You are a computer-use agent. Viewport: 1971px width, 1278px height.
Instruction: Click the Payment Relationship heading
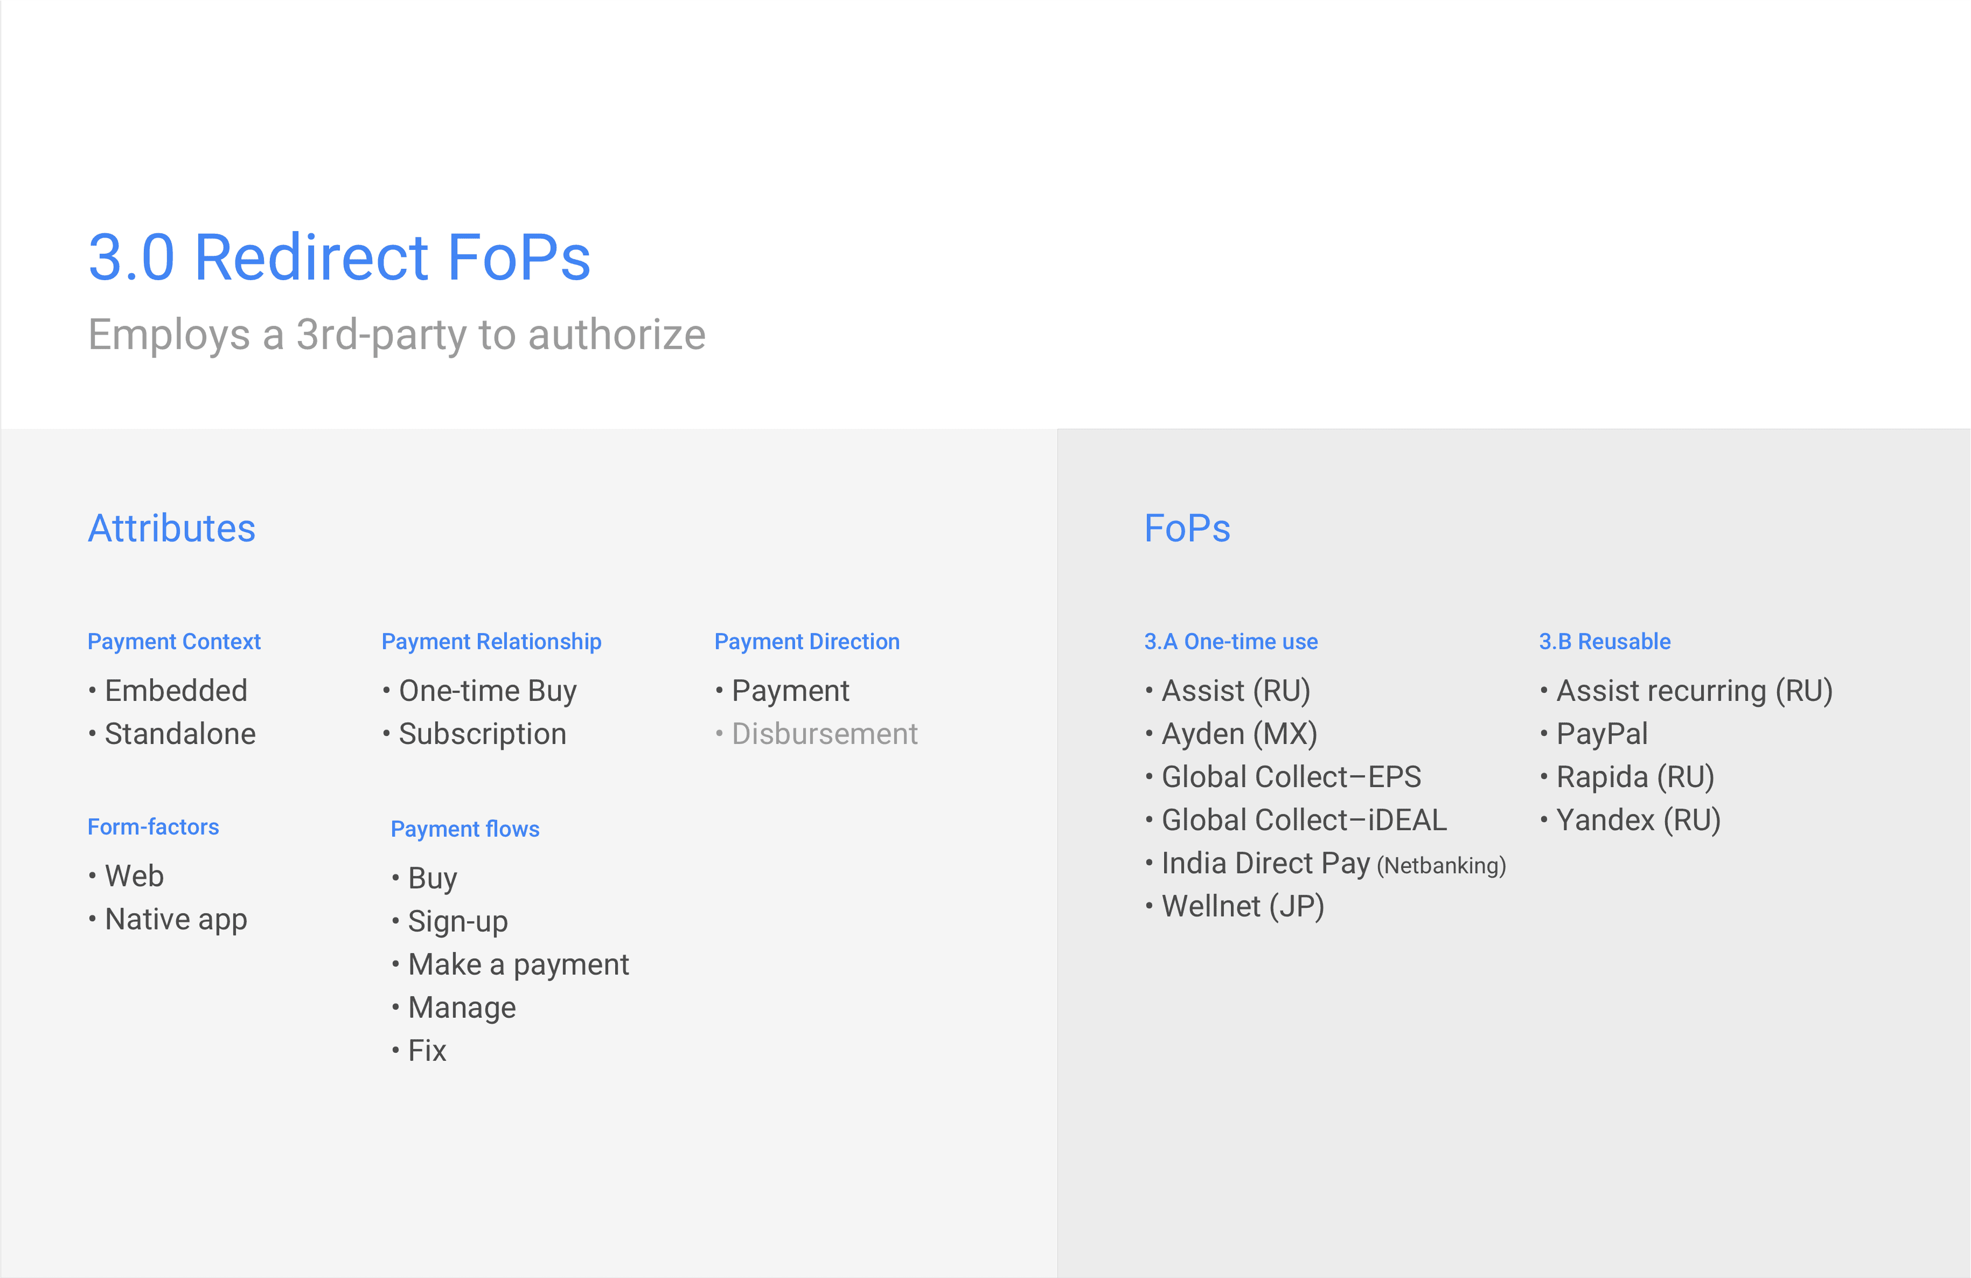click(491, 642)
